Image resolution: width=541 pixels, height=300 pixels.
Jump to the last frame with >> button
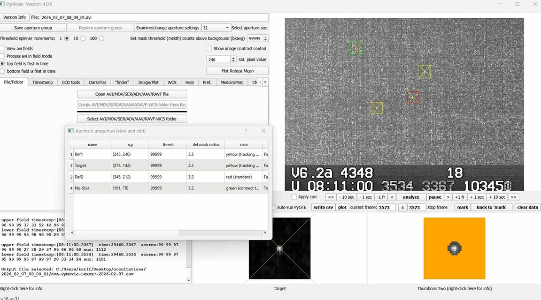(513, 197)
